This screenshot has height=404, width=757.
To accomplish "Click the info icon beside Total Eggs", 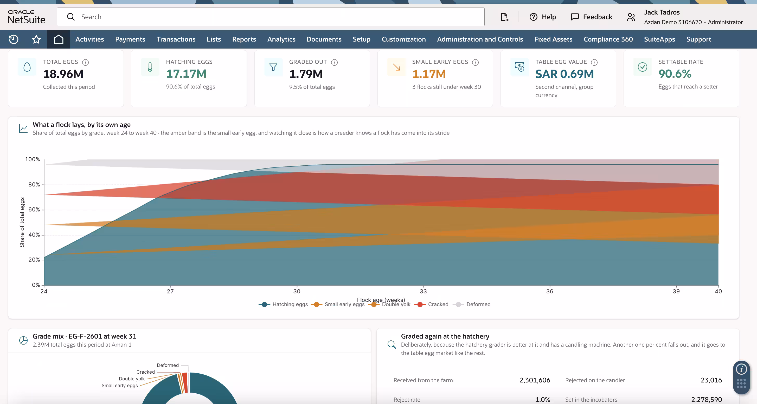I will coord(86,62).
